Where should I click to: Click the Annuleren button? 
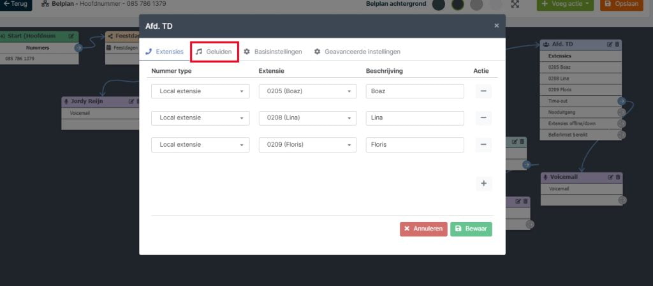click(423, 229)
